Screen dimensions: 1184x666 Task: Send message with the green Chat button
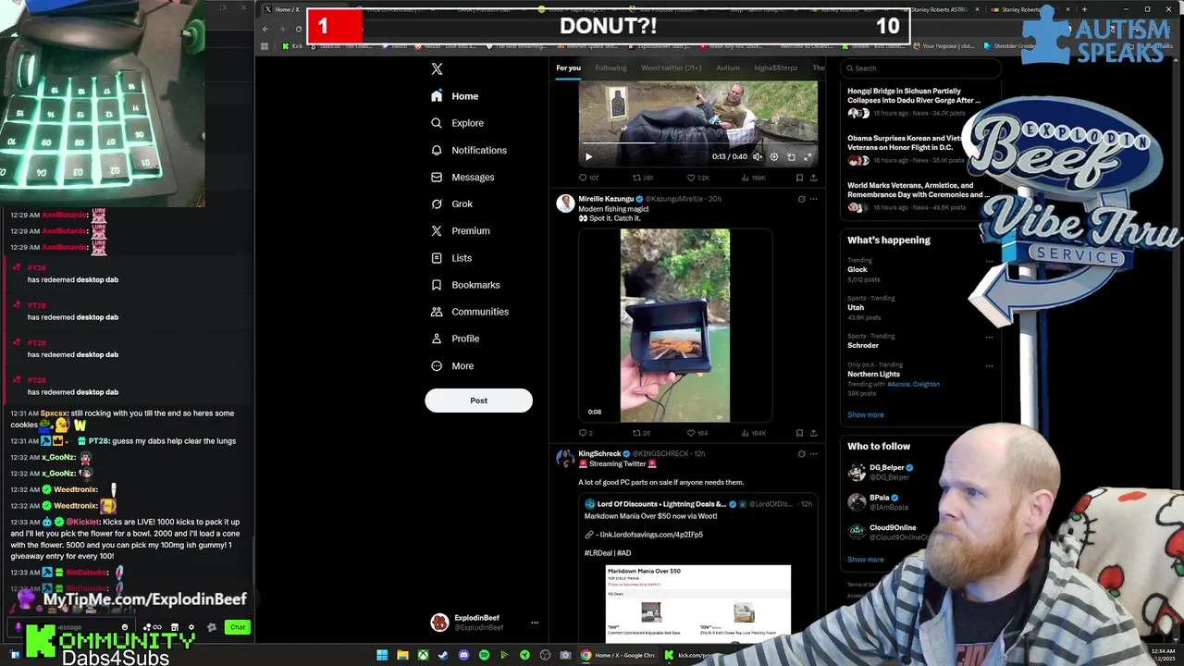pyautogui.click(x=238, y=627)
